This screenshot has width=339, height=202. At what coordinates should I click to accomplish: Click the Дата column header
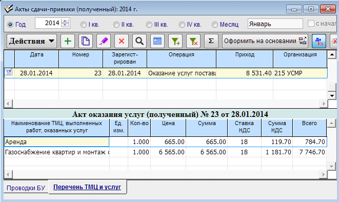coord(37,59)
